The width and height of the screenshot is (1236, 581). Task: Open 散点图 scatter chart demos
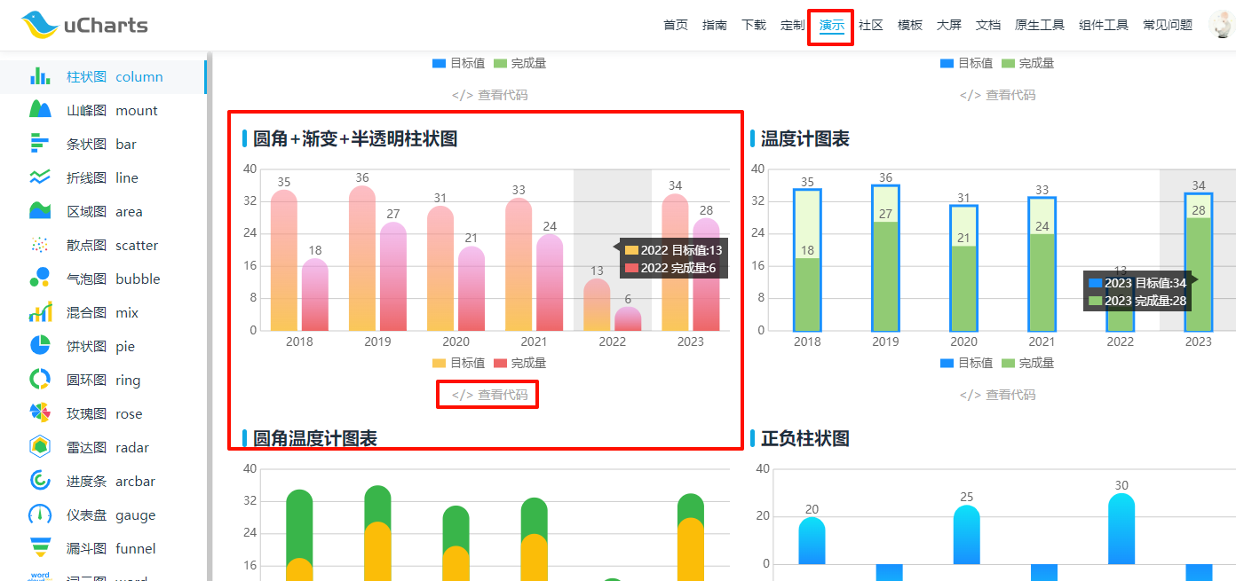click(103, 246)
